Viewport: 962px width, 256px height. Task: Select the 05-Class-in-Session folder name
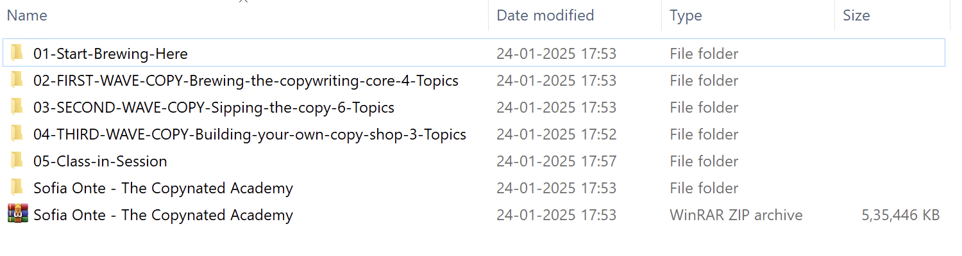(100, 161)
